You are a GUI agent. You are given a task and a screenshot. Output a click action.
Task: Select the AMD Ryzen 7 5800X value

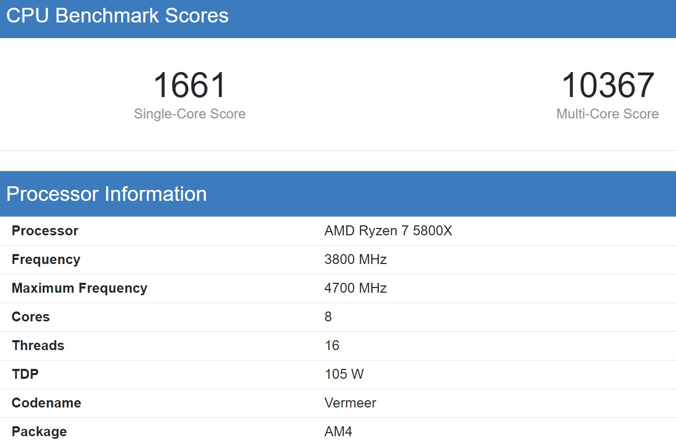388,231
